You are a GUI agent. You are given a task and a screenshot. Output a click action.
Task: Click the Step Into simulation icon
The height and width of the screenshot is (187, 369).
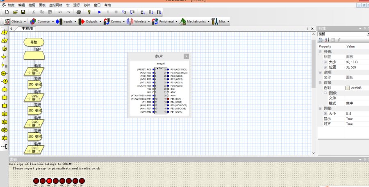(124, 12)
